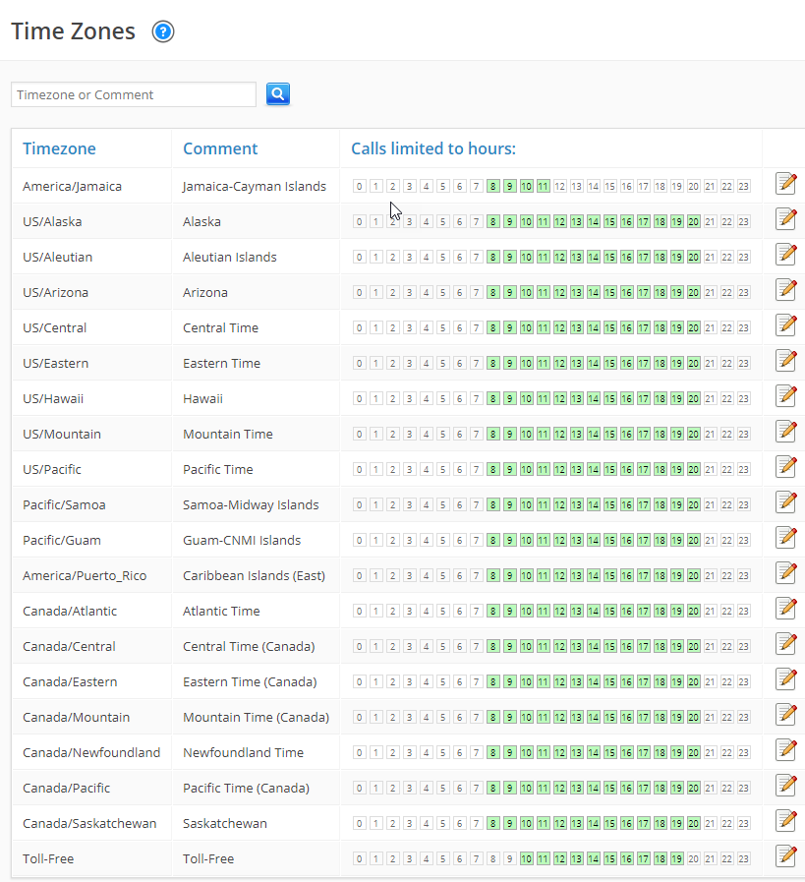Select the Jamaica-Cayman Islands comment
Viewport: 805px width, 882px height.
tap(255, 186)
